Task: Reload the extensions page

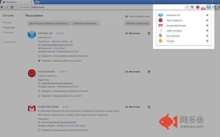Action: point(12,7)
